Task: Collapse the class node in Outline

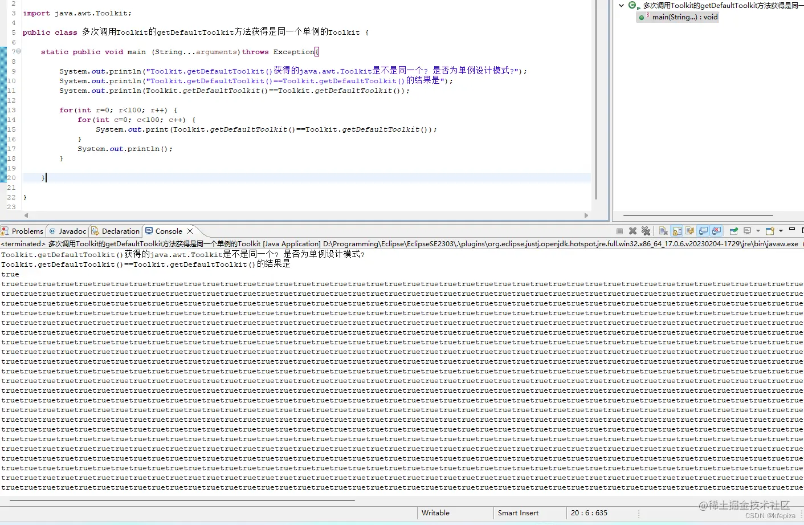Action: (621, 5)
